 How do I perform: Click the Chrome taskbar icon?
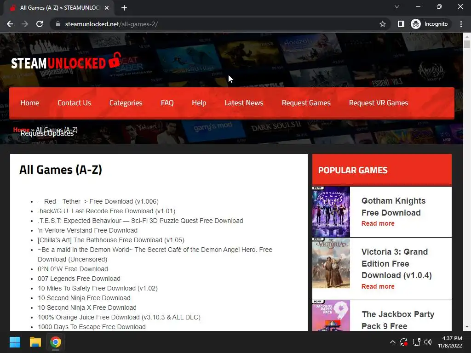56,342
